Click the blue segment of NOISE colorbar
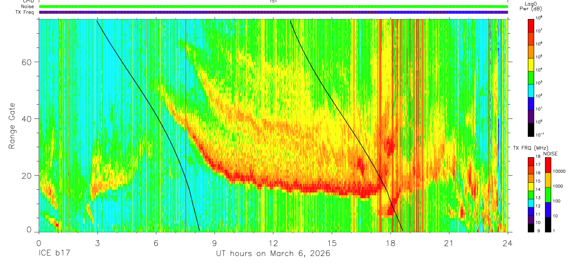Screen dimensions: 571x263 (547, 210)
